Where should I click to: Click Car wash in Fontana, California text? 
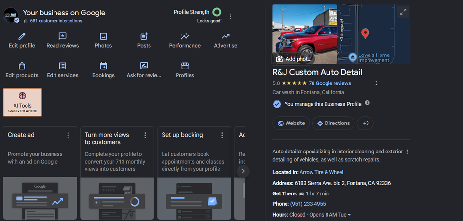(308, 92)
